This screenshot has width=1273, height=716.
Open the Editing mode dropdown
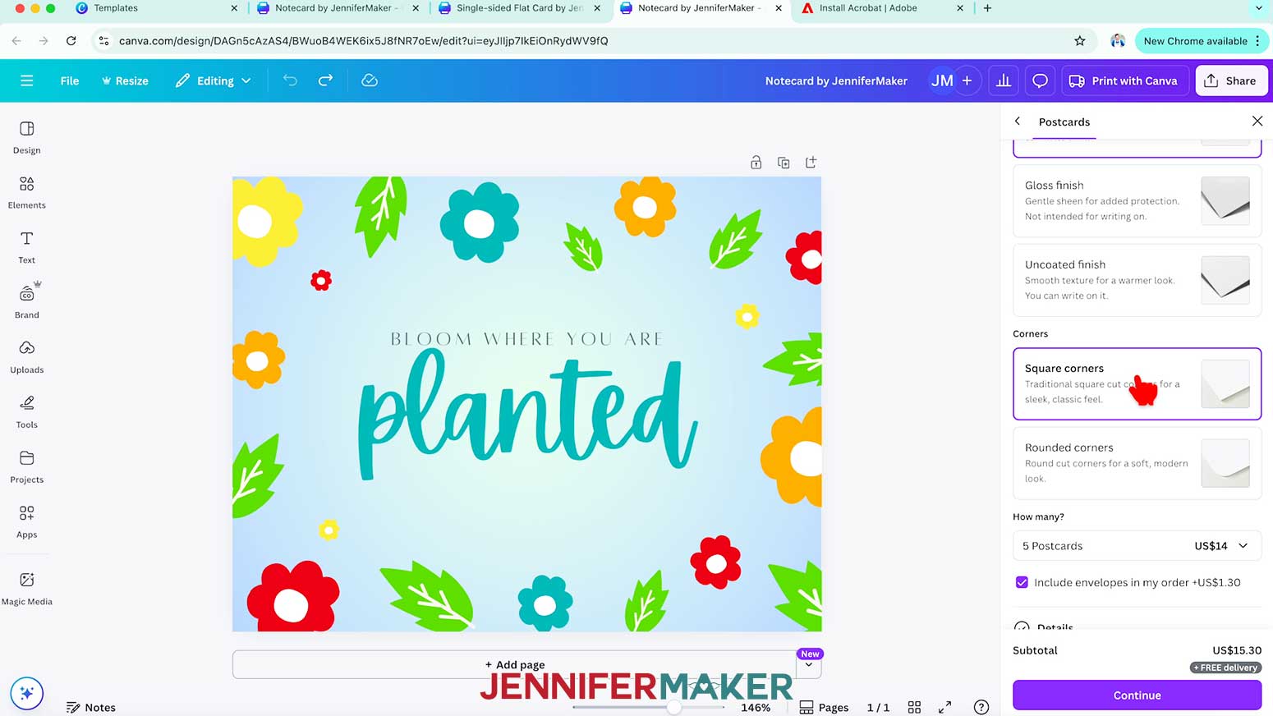[x=214, y=80]
